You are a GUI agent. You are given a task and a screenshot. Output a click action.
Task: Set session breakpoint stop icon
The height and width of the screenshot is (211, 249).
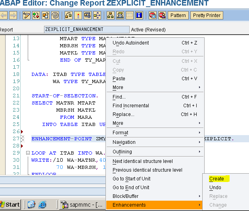(152, 15)
